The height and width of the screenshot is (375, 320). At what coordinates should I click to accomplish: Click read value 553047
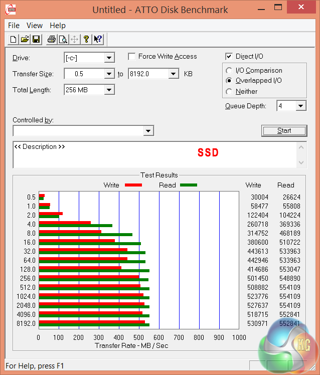click(289, 269)
